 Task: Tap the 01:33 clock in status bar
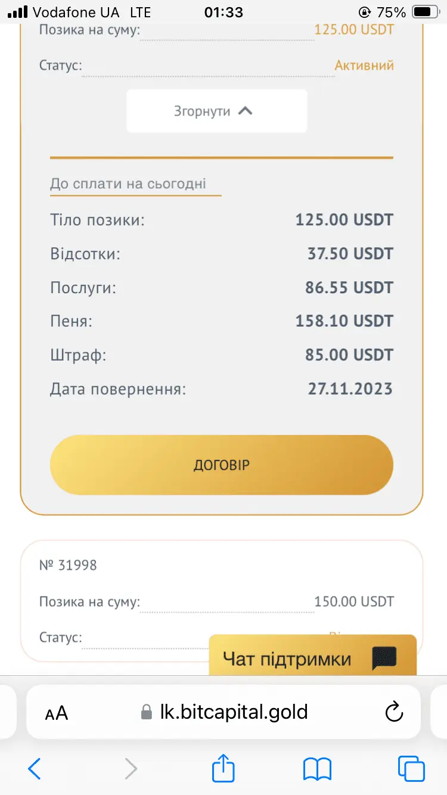coord(223,12)
